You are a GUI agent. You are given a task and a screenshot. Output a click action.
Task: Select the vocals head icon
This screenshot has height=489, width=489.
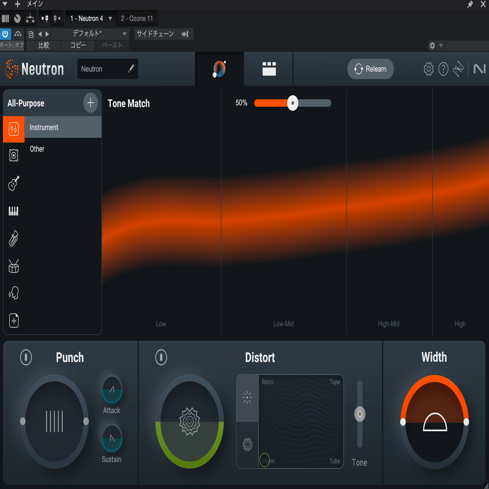point(14,293)
